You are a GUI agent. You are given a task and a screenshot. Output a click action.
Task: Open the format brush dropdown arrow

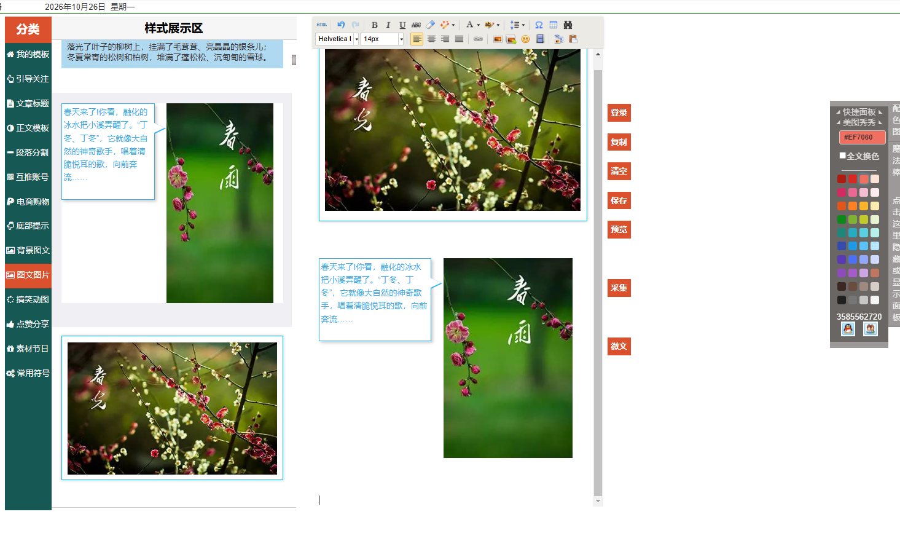pos(453,25)
